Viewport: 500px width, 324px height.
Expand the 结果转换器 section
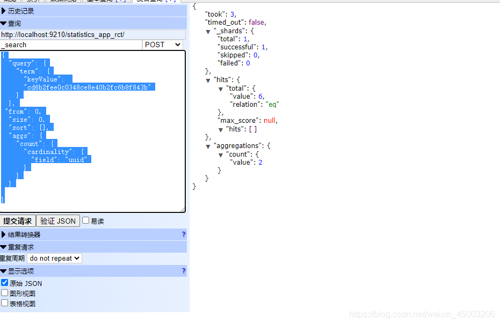[93, 234]
